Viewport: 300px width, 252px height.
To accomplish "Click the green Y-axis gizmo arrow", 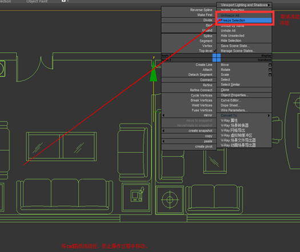I will (153, 72).
